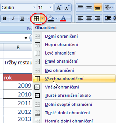Increase font size with large A
Screen dimensions: 116x123
(x=59, y=7)
